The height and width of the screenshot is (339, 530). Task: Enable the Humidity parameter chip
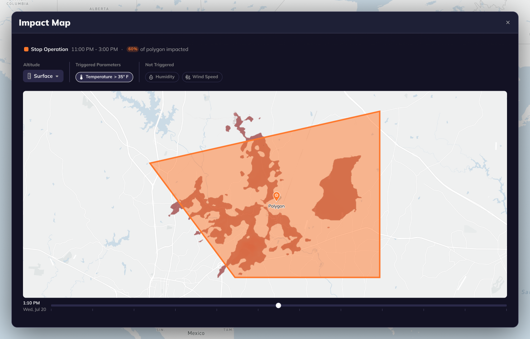[x=162, y=77]
